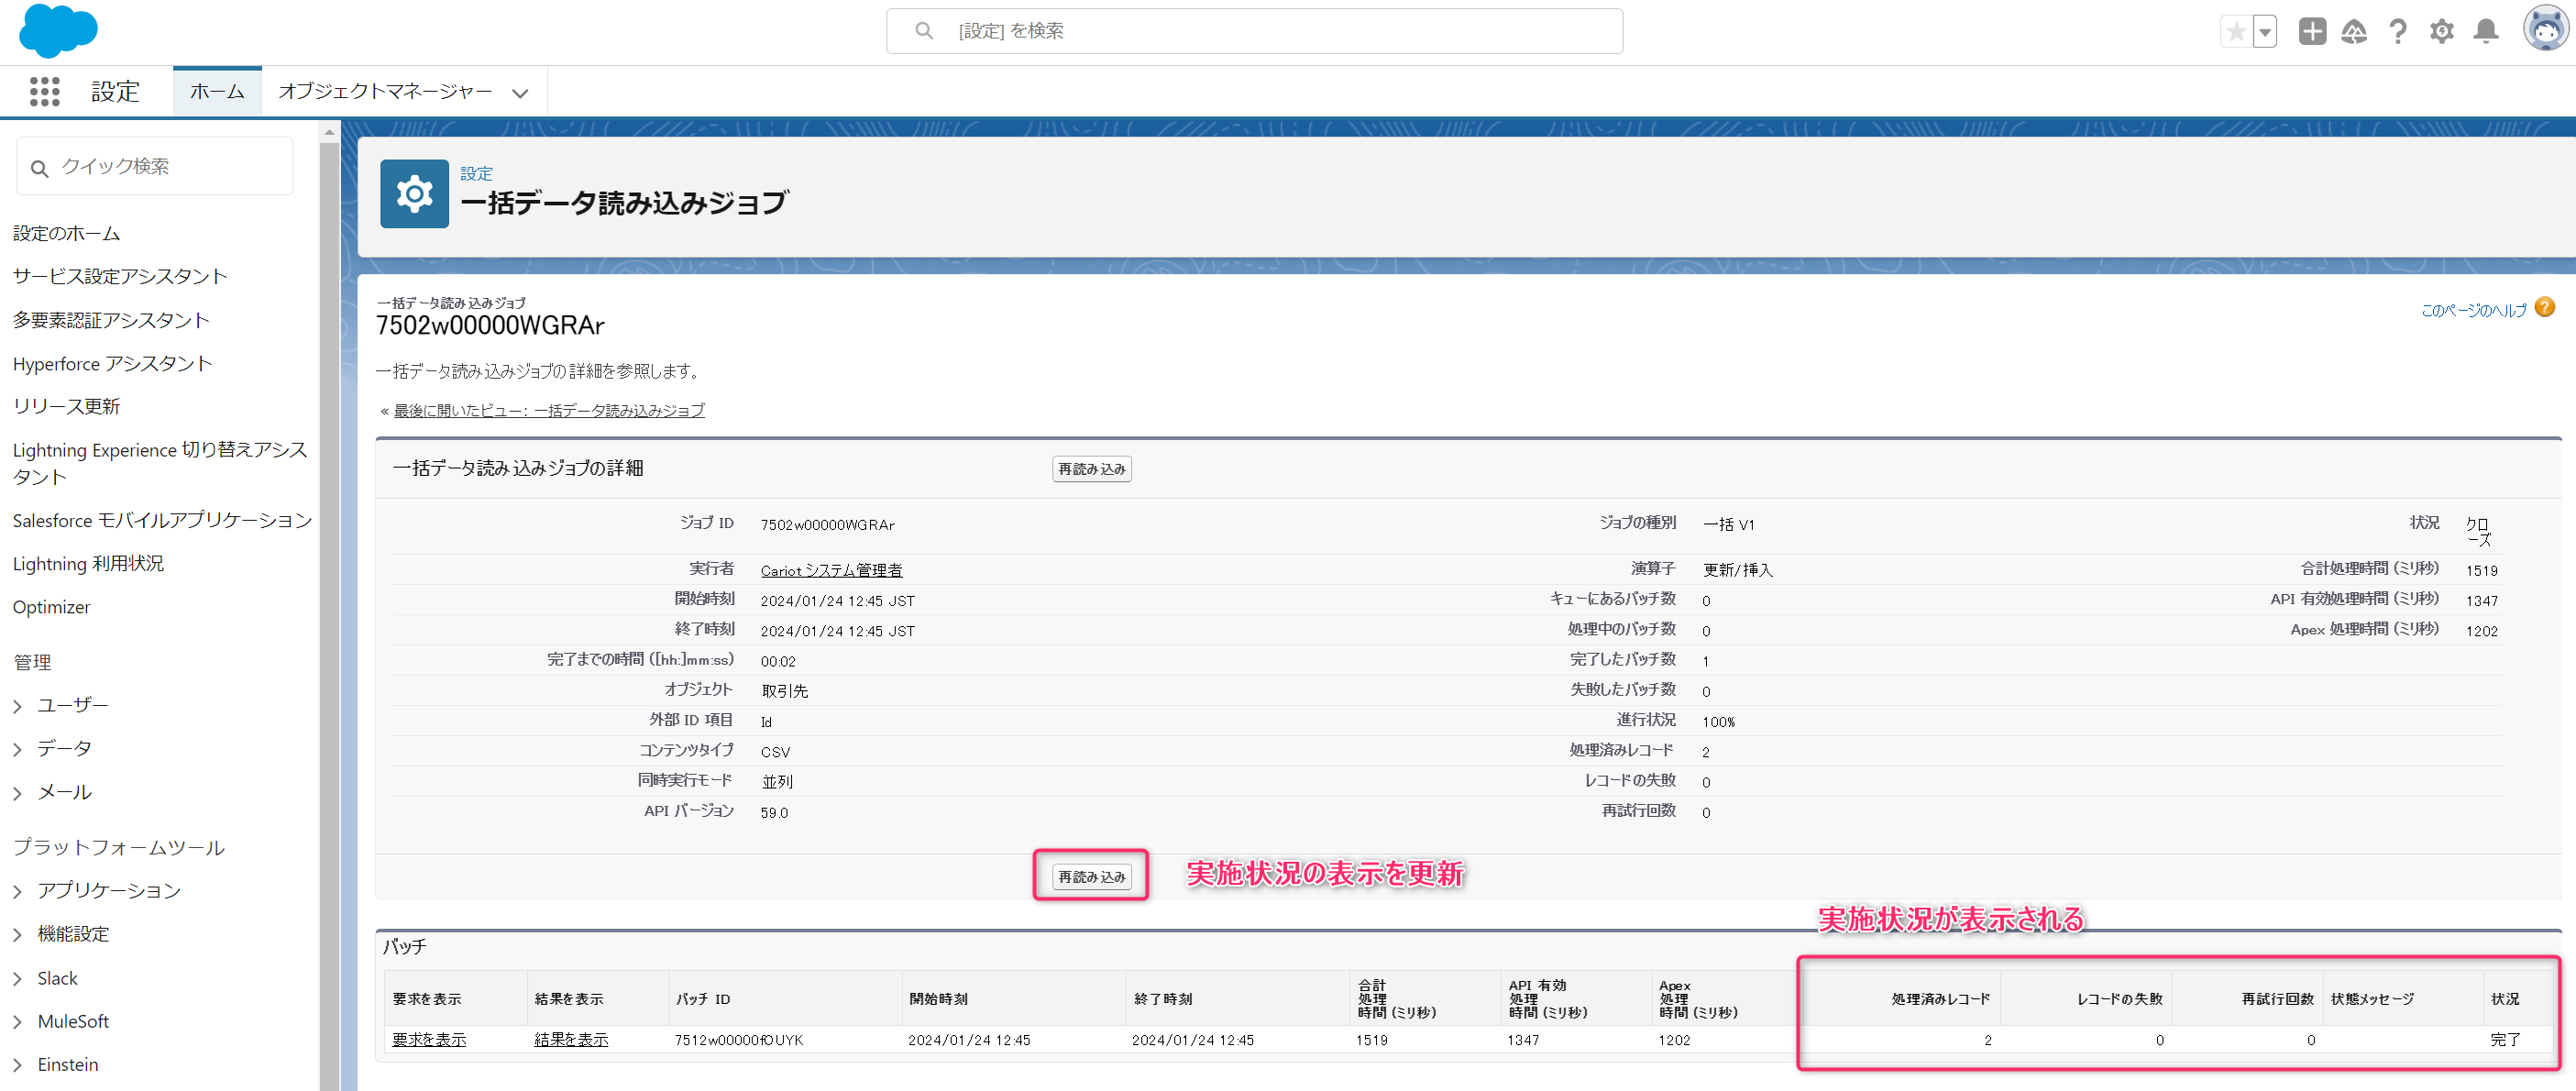
Task: Open the global actions plus icon
Action: [2312, 32]
